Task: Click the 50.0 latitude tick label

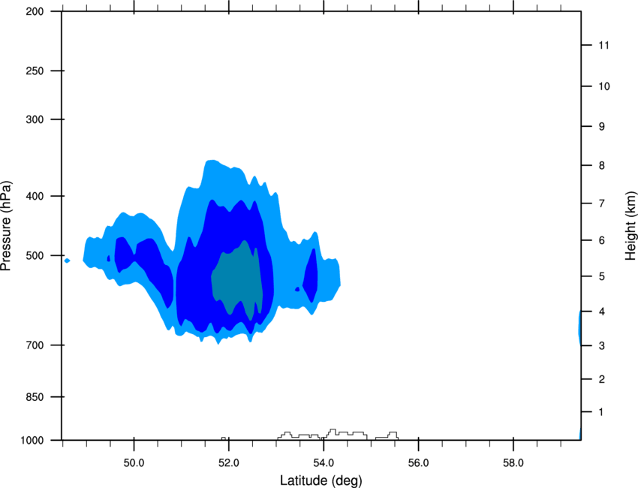Action: (134, 462)
